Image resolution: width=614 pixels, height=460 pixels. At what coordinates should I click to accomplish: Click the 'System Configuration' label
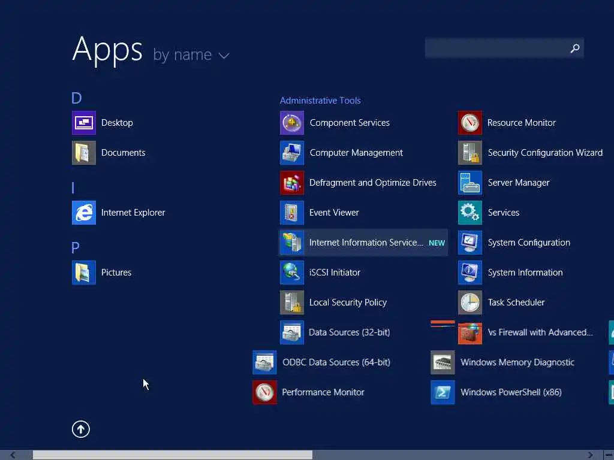(x=529, y=243)
